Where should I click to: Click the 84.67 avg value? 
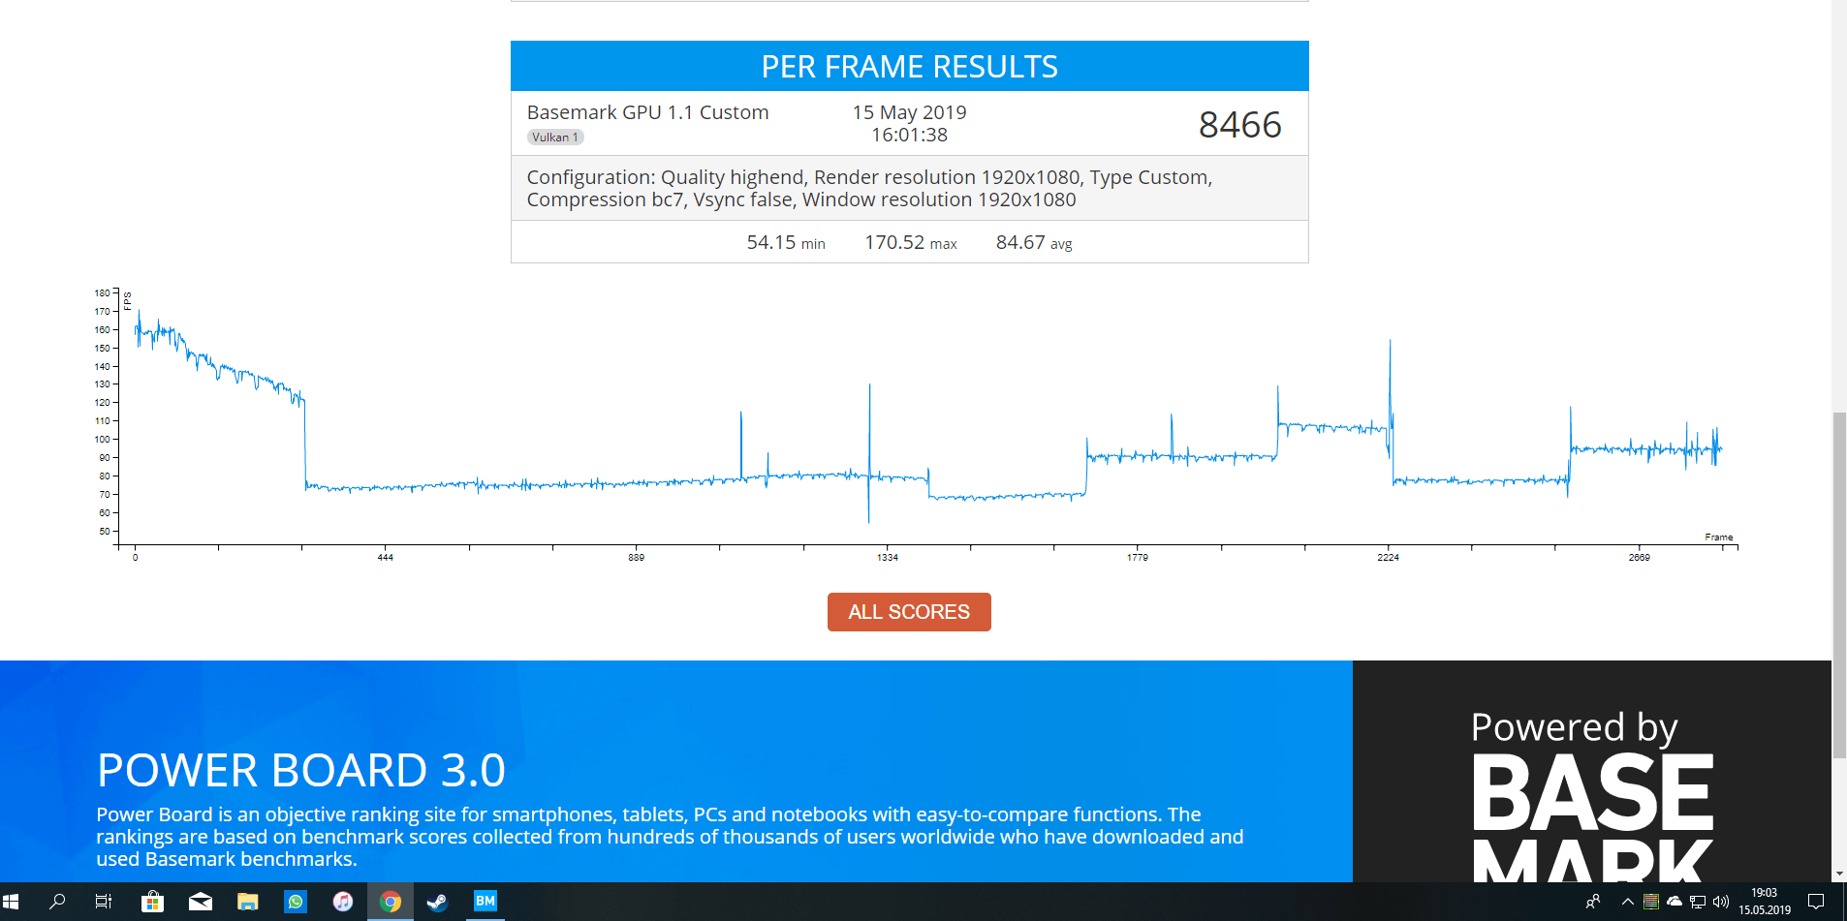tap(1033, 242)
